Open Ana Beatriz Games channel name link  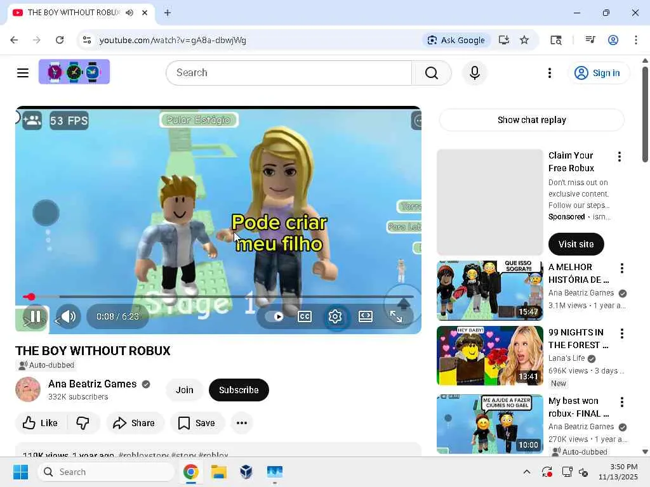92,384
